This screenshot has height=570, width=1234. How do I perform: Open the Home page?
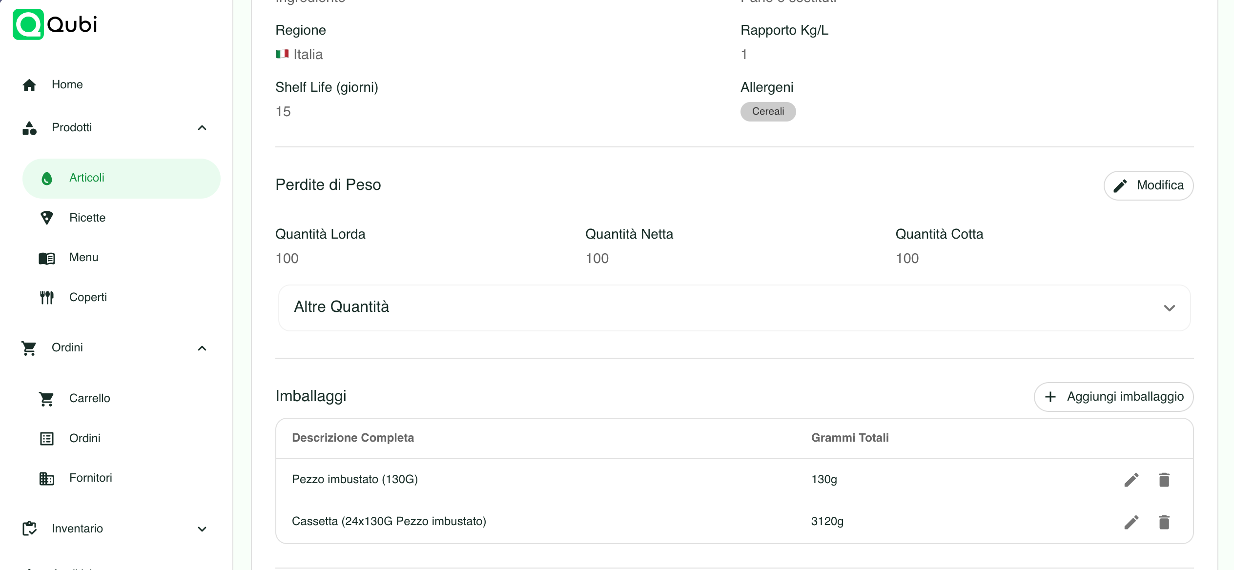coord(67,84)
